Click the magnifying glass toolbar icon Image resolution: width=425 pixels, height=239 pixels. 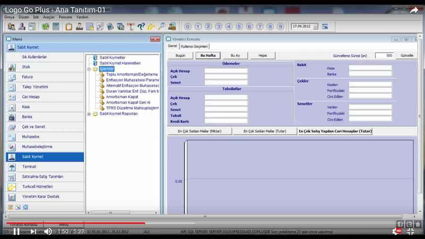(161, 26)
